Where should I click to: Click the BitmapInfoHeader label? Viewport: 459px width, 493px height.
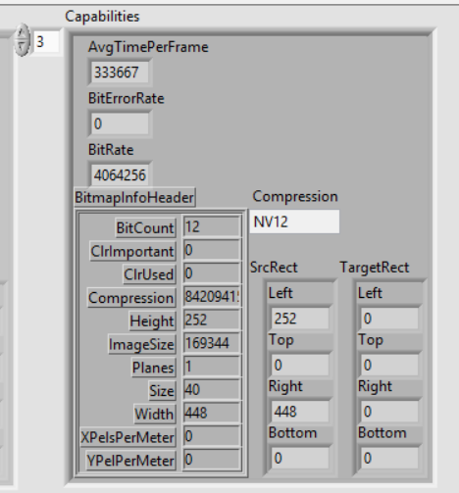click(x=134, y=197)
